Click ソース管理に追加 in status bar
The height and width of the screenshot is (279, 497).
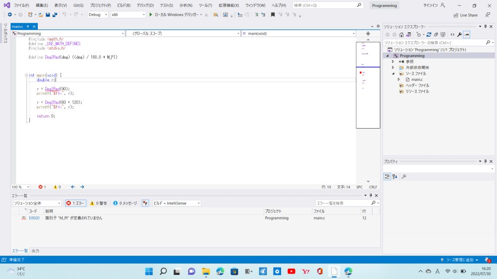tap(459, 260)
